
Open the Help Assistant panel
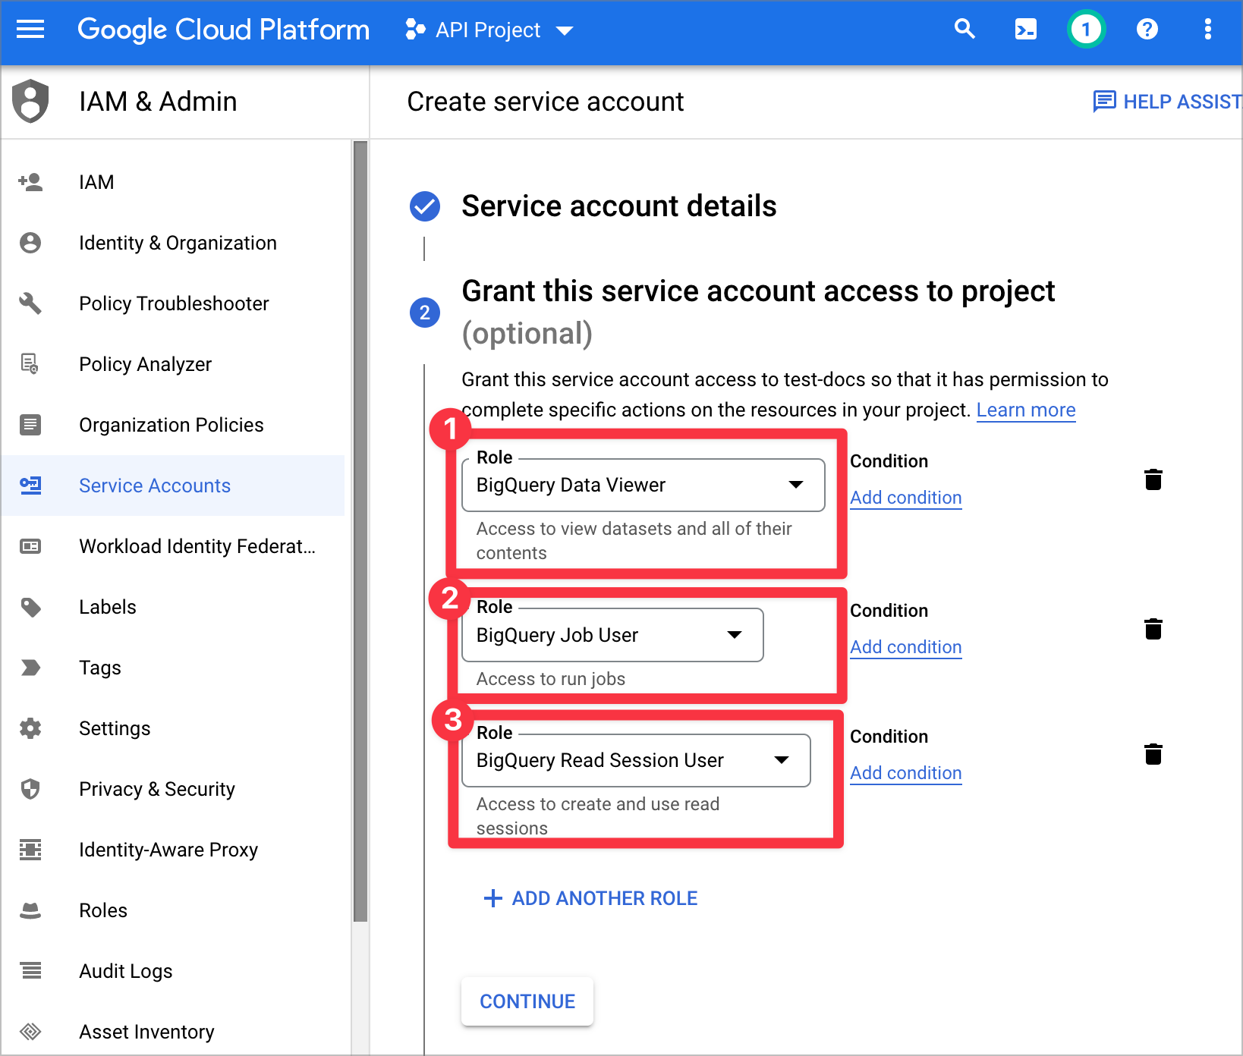tap(1167, 101)
